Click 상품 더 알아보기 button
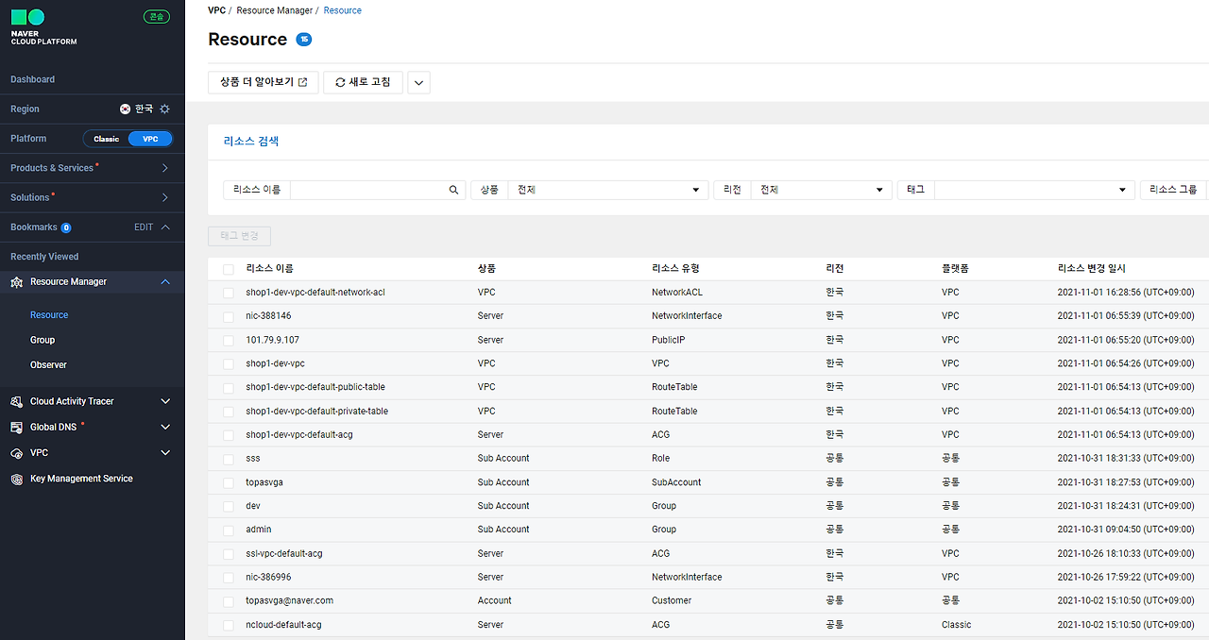Image resolution: width=1209 pixels, height=640 pixels. pos(264,82)
